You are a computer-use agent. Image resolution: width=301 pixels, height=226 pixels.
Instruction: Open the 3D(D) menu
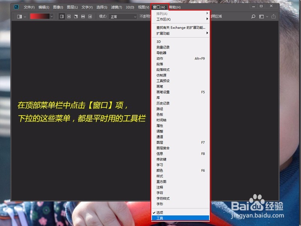[130, 7]
